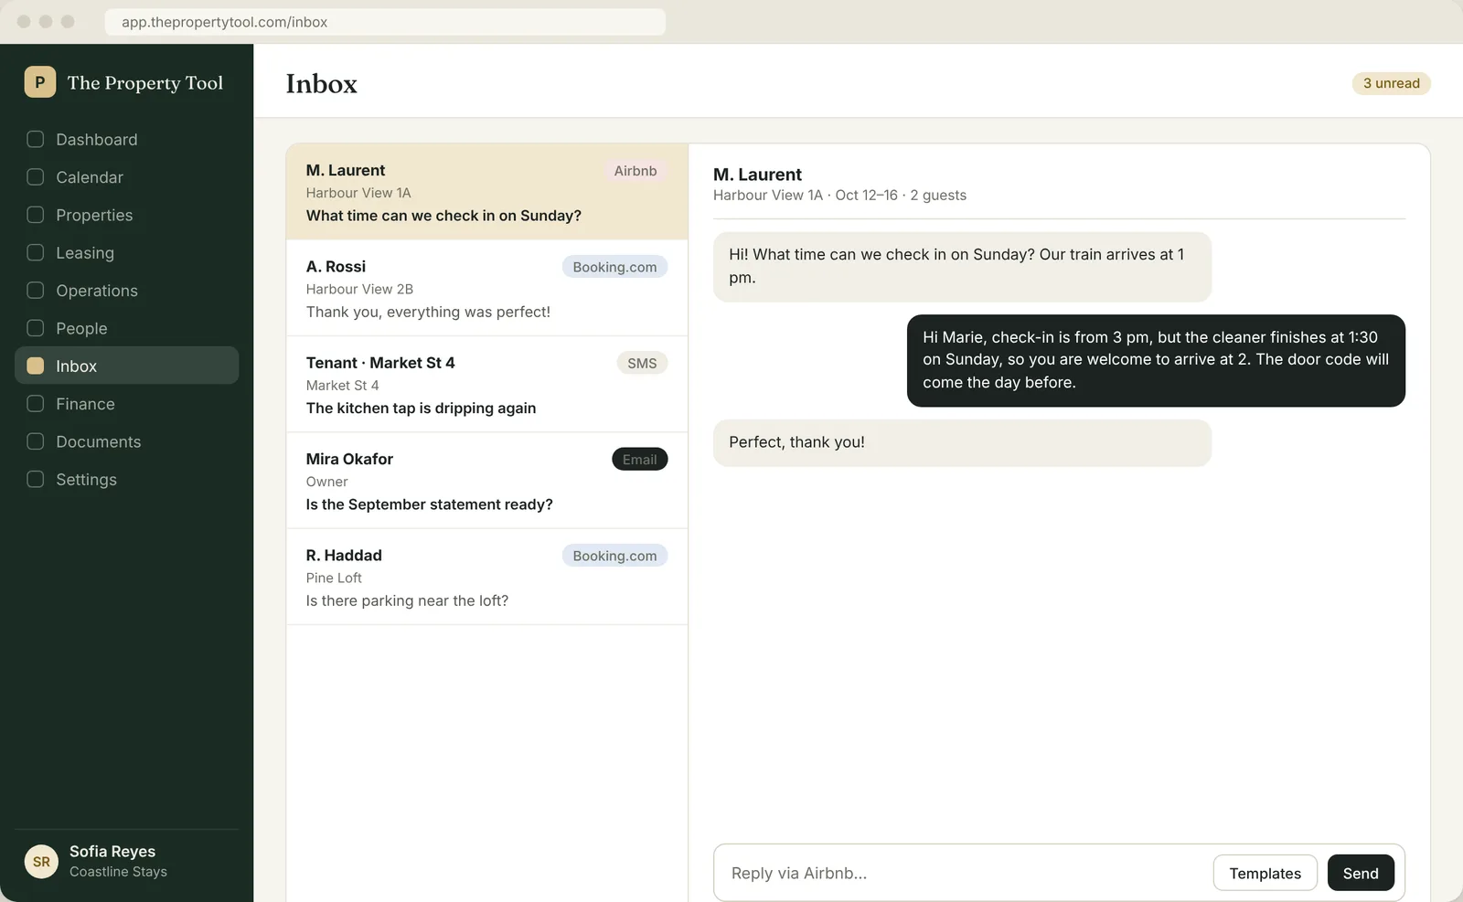Click the Leasing sidebar icon
This screenshot has height=902, width=1463.
point(36,252)
